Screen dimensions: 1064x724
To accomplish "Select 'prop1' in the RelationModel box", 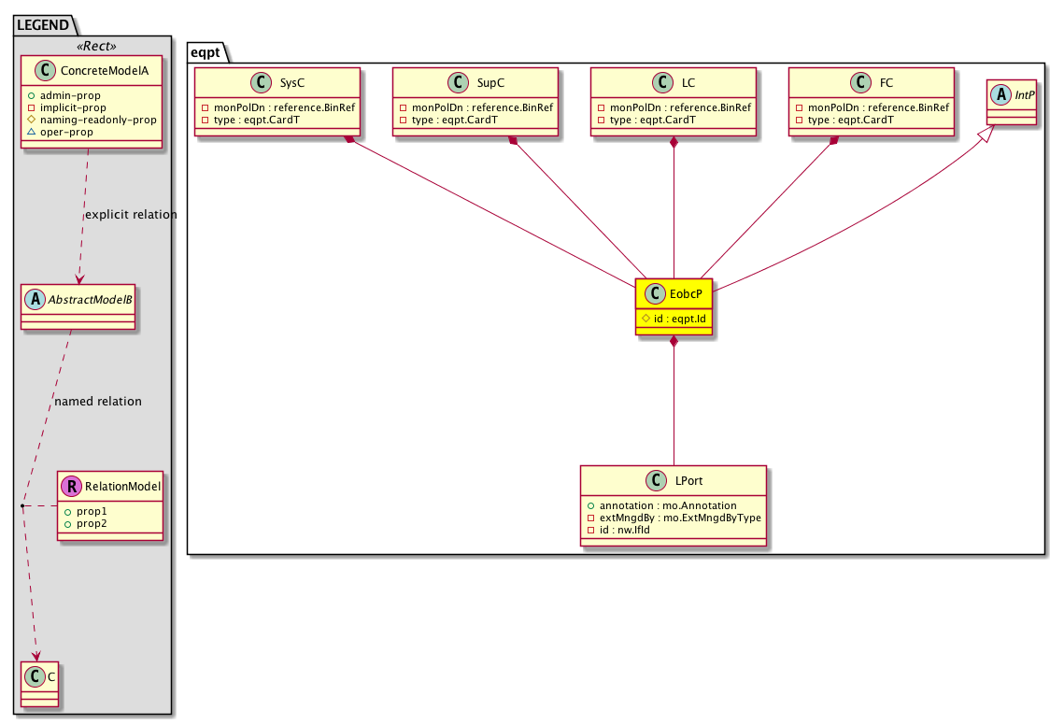I will [x=90, y=512].
